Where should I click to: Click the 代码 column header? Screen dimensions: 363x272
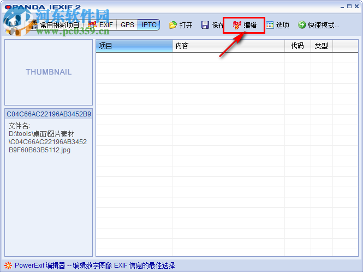pyautogui.click(x=297, y=46)
